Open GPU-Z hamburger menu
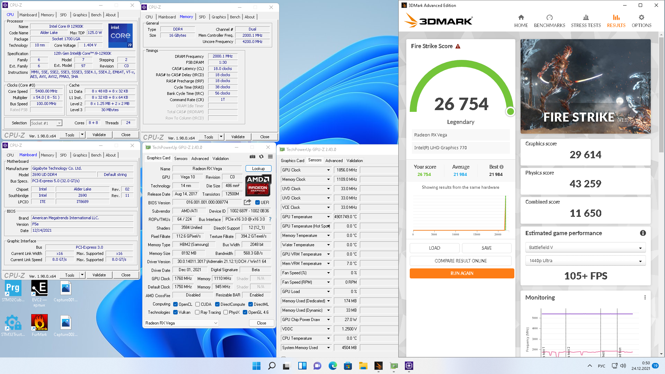Viewport: 665px width, 374px height. [x=271, y=157]
